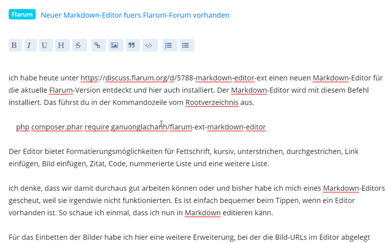This screenshot has width=389, height=243.
Task: Click 'Flarum-Version entdeckt' in the first paragraph
Action: tap(90, 90)
